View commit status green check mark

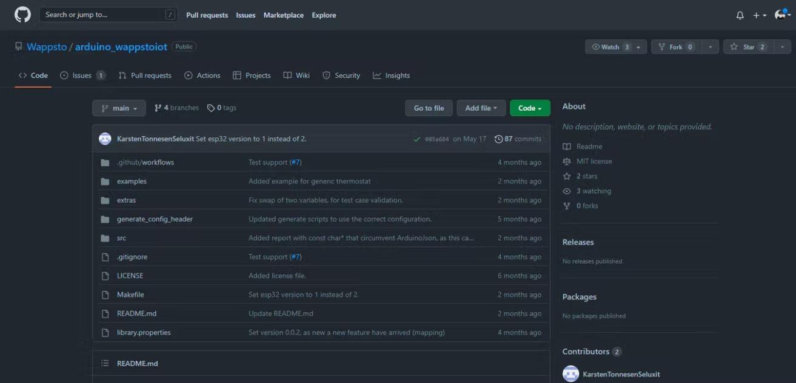416,139
